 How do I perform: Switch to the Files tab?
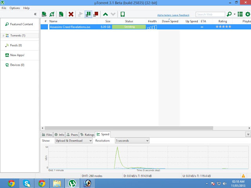pyautogui.click(x=47, y=135)
